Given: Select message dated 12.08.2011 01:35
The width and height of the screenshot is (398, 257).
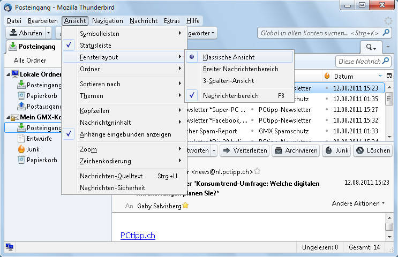Looking at the screenshot, I should [x=355, y=99].
